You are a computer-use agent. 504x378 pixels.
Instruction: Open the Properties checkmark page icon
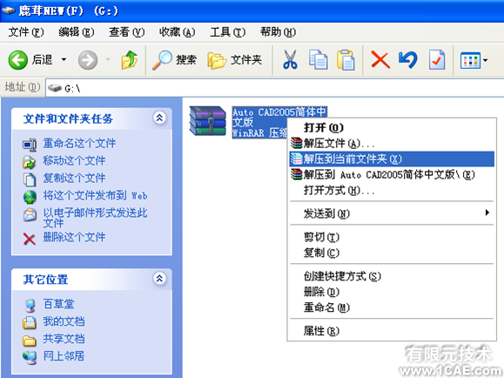[x=437, y=60]
